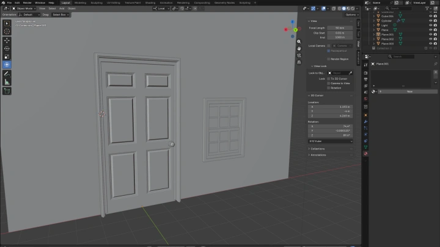Image resolution: width=440 pixels, height=247 pixels.
Task: Select the Rotate tool
Action: click(x=7, y=48)
